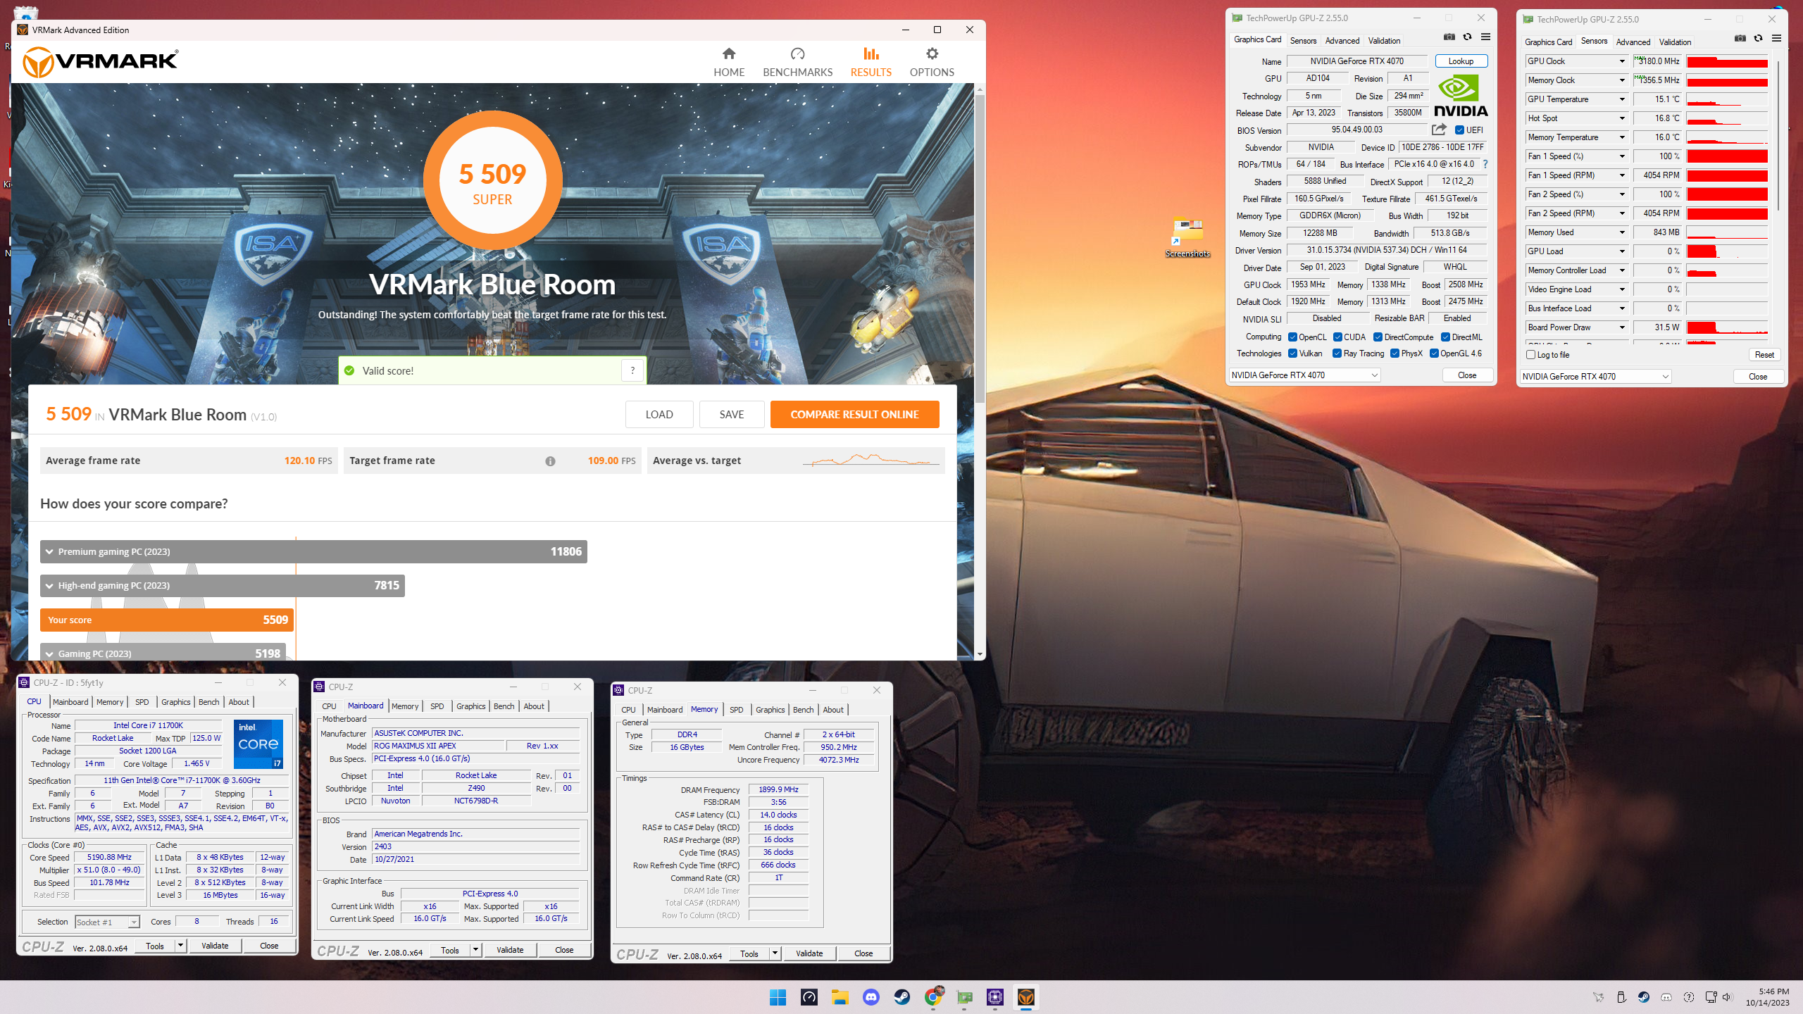Toggle the DirectML checkbox
This screenshot has width=1803, height=1014.
1445,337
